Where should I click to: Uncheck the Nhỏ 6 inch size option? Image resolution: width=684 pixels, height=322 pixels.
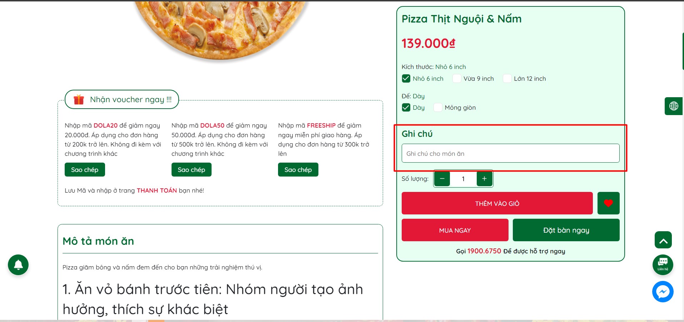coord(406,79)
